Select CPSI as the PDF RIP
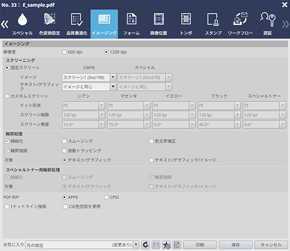Viewport: 290px width, 251px height. coord(106,197)
